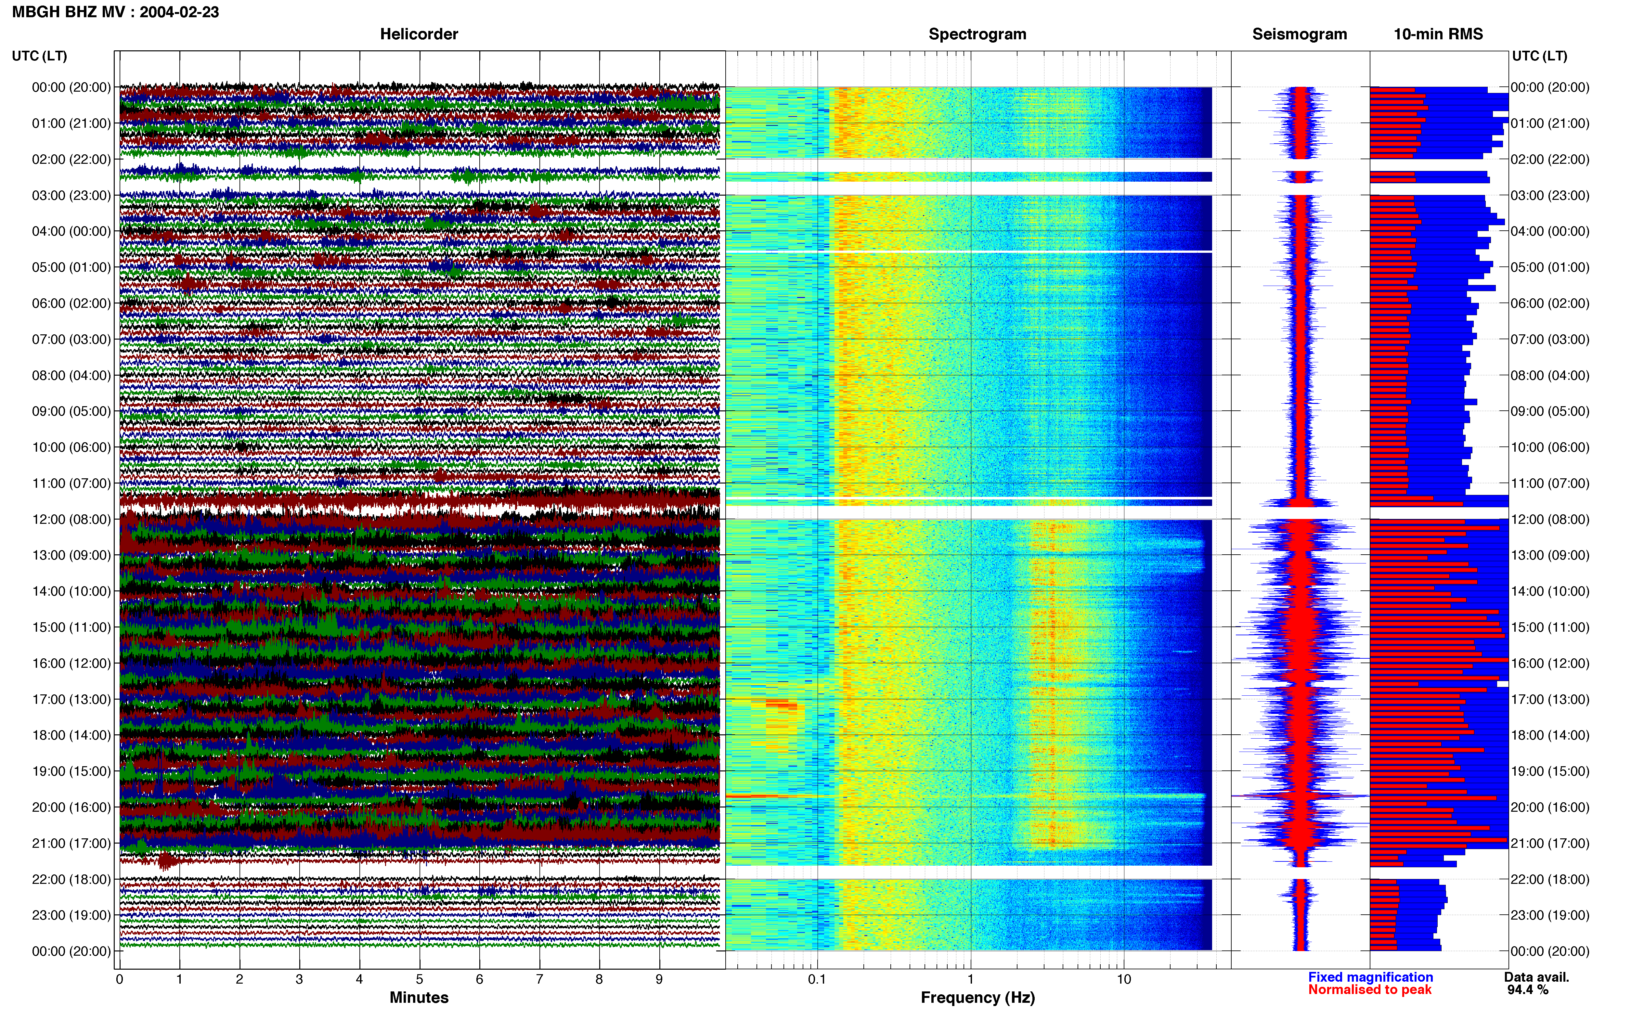
Task: Click Helicorder x-axis tick '5'
Action: pos(420,979)
